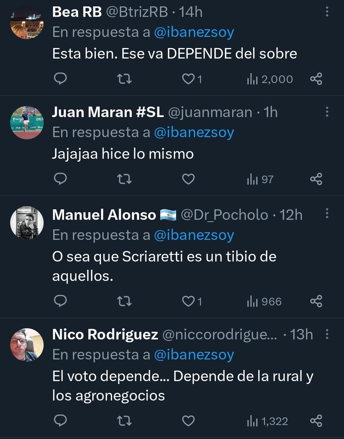Viewport: 344px width, 439px height.
Task: Retweet Nico Rodriguez's agronegocios tweet
Action: tap(124, 421)
